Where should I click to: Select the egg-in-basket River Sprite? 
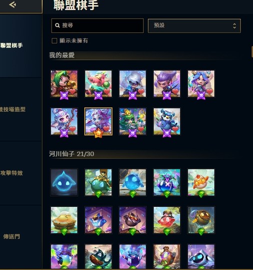64,220
